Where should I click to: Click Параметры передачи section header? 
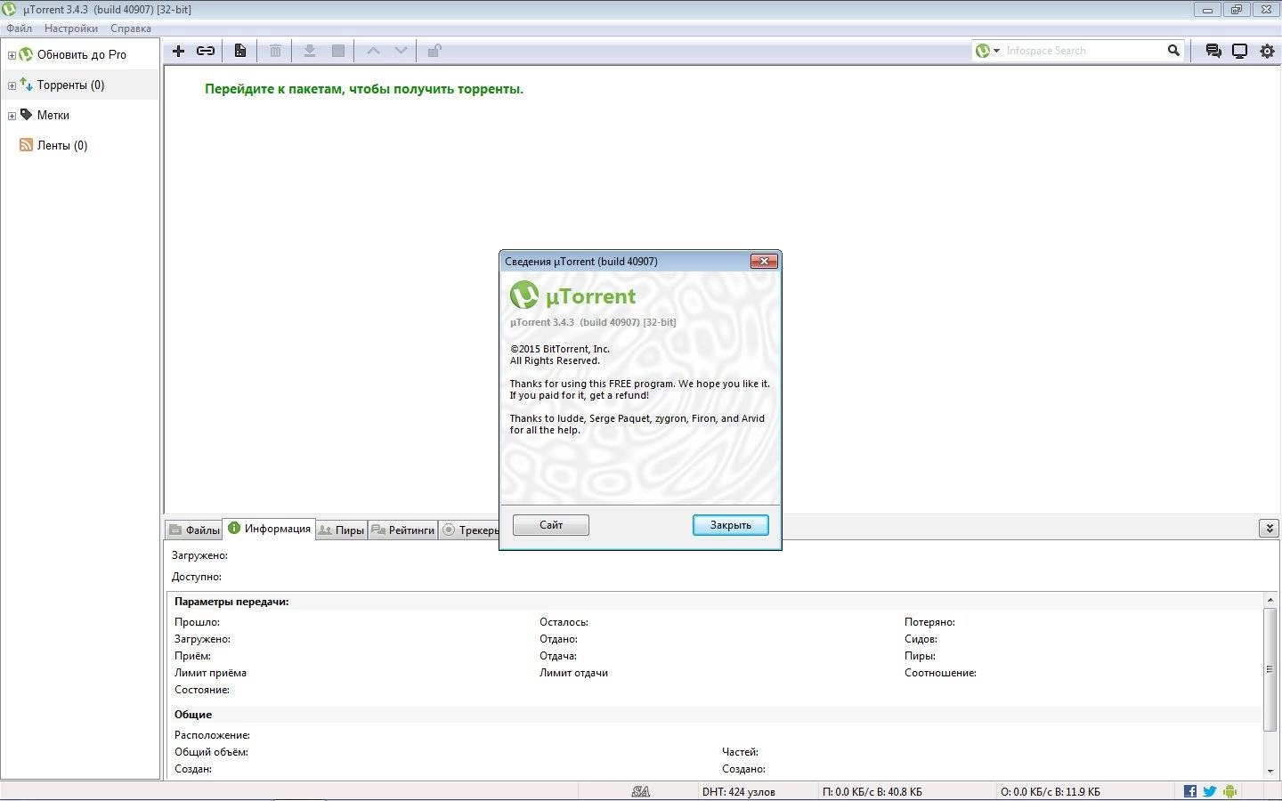tap(231, 602)
